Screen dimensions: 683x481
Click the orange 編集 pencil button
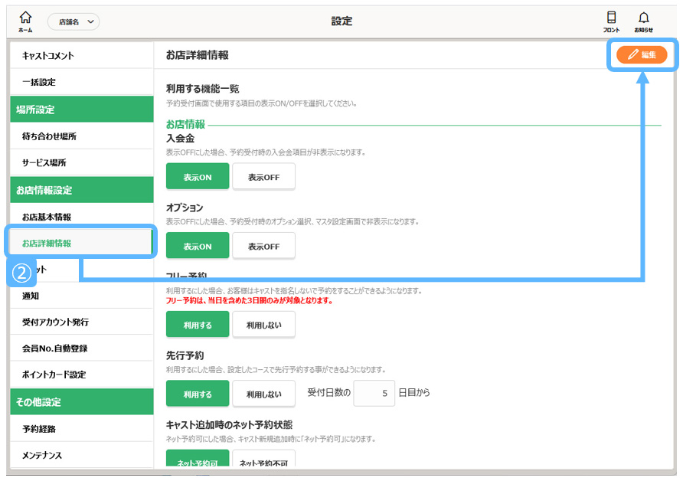642,55
